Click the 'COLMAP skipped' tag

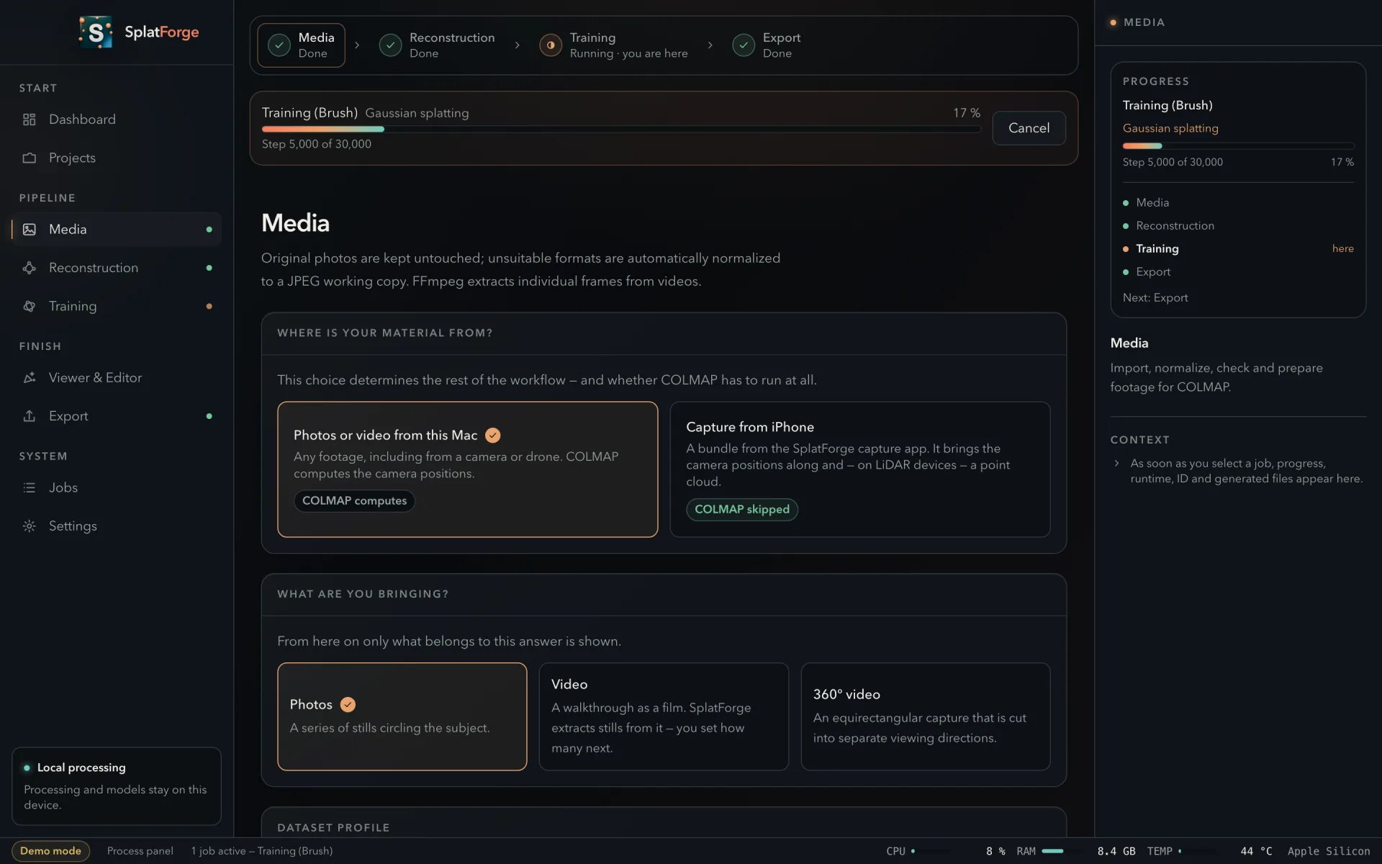742,510
